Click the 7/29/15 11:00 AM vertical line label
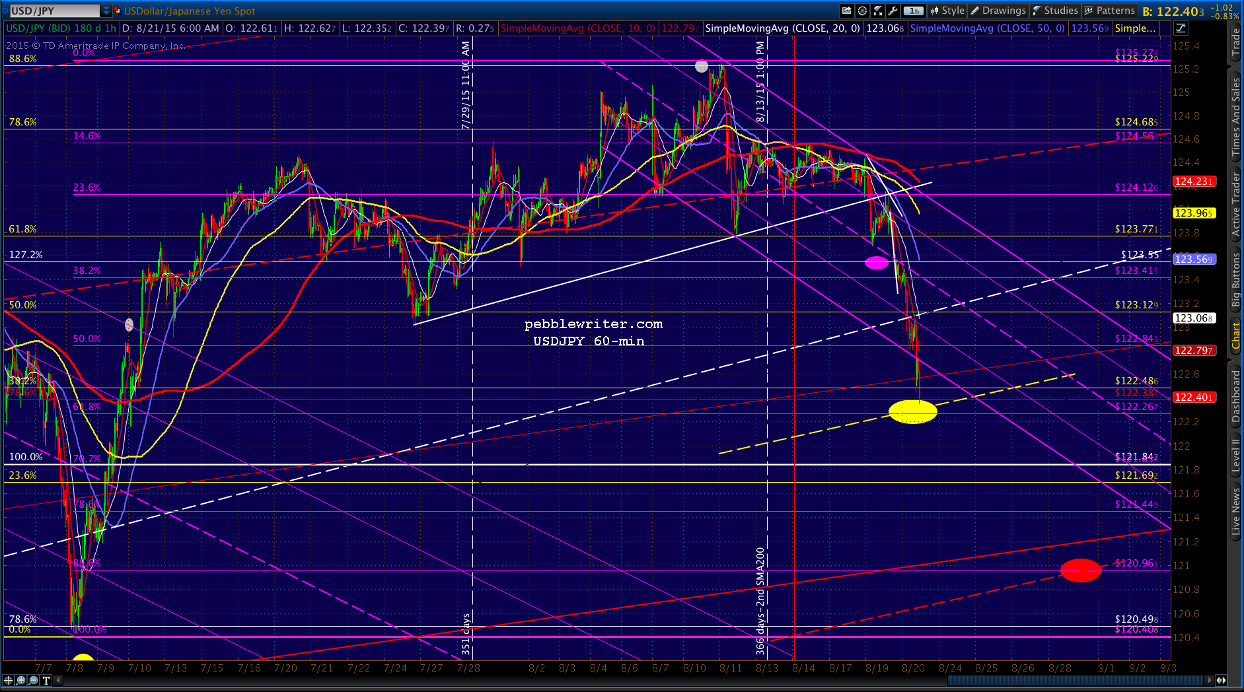 466,85
